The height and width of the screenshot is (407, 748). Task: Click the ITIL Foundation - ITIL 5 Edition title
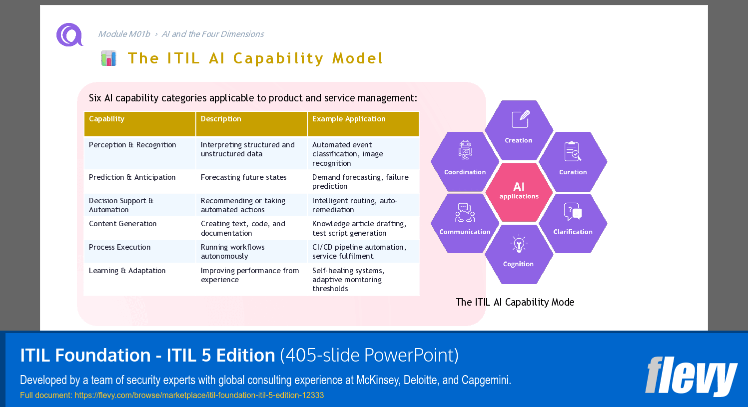tap(147, 355)
